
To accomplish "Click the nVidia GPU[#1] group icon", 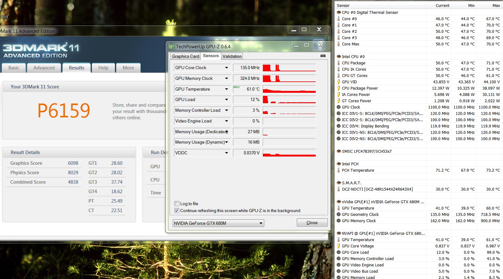I will 339,202.
